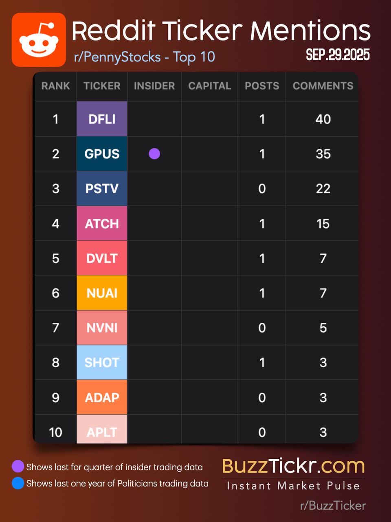Select the GPUS ticker cell
Viewport: 391px width, 522px height.
click(x=102, y=154)
